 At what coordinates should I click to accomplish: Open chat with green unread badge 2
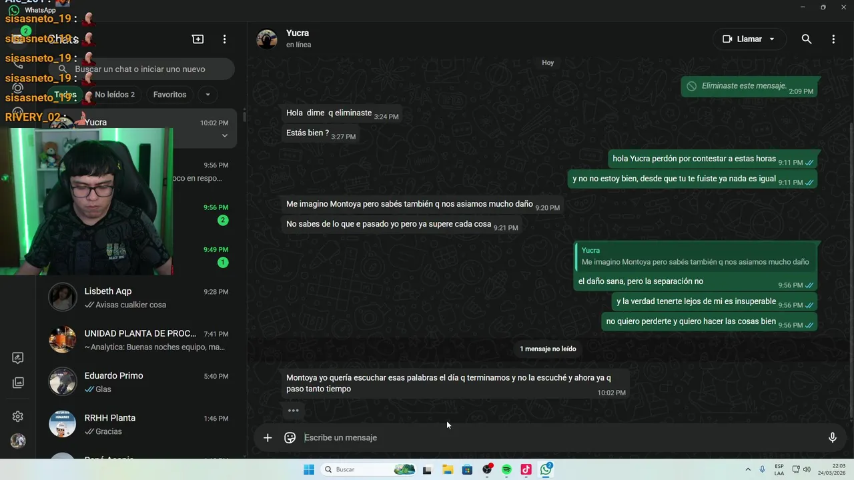pos(139,214)
